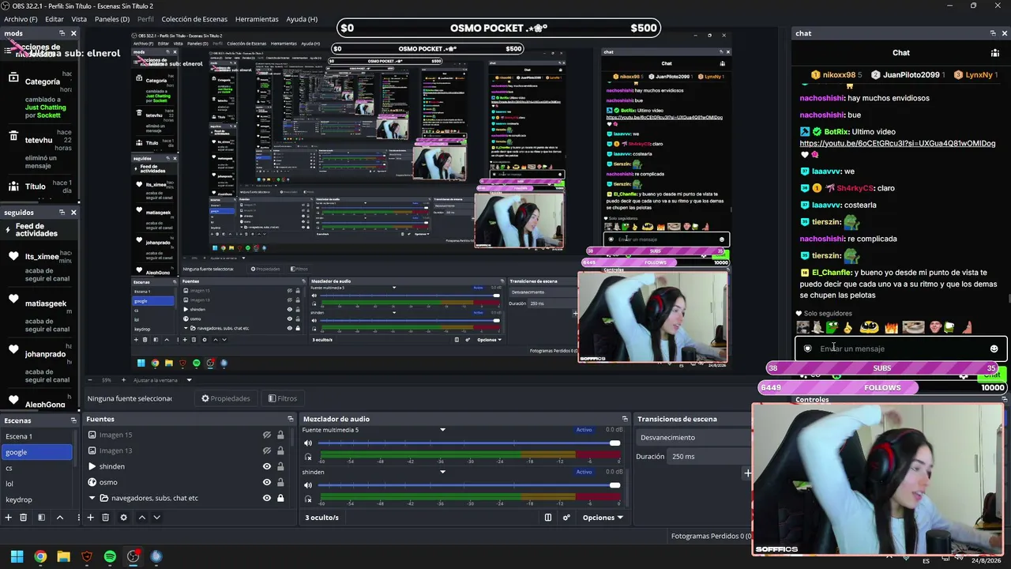
Task: Open Spotify from the taskbar
Action: tap(110, 556)
